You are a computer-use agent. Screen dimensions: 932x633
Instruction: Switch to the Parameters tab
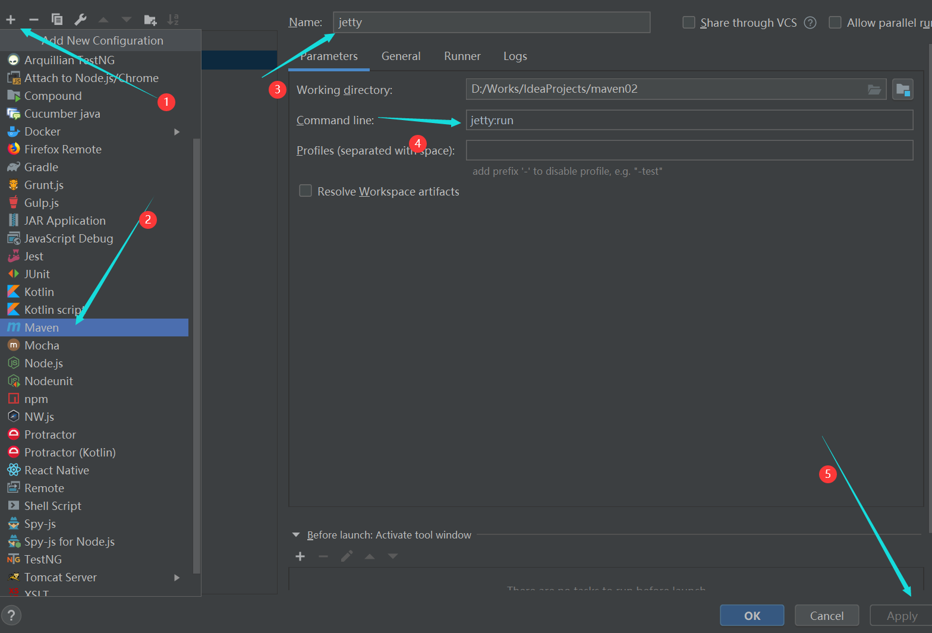[x=329, y=56]
